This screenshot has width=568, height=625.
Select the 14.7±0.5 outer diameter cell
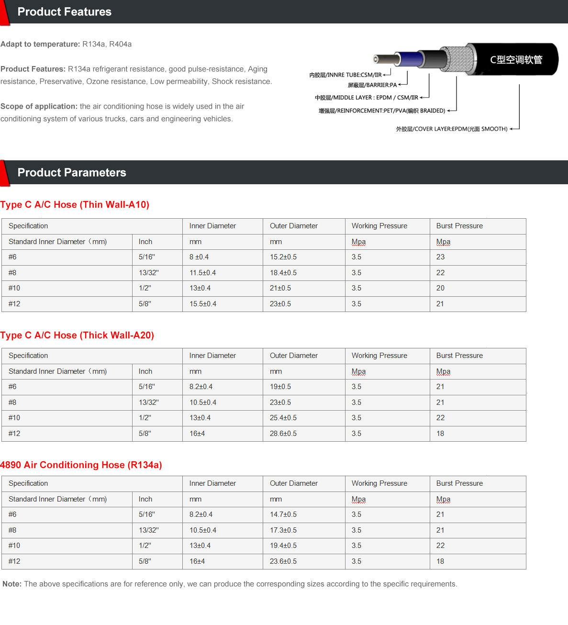283,514
